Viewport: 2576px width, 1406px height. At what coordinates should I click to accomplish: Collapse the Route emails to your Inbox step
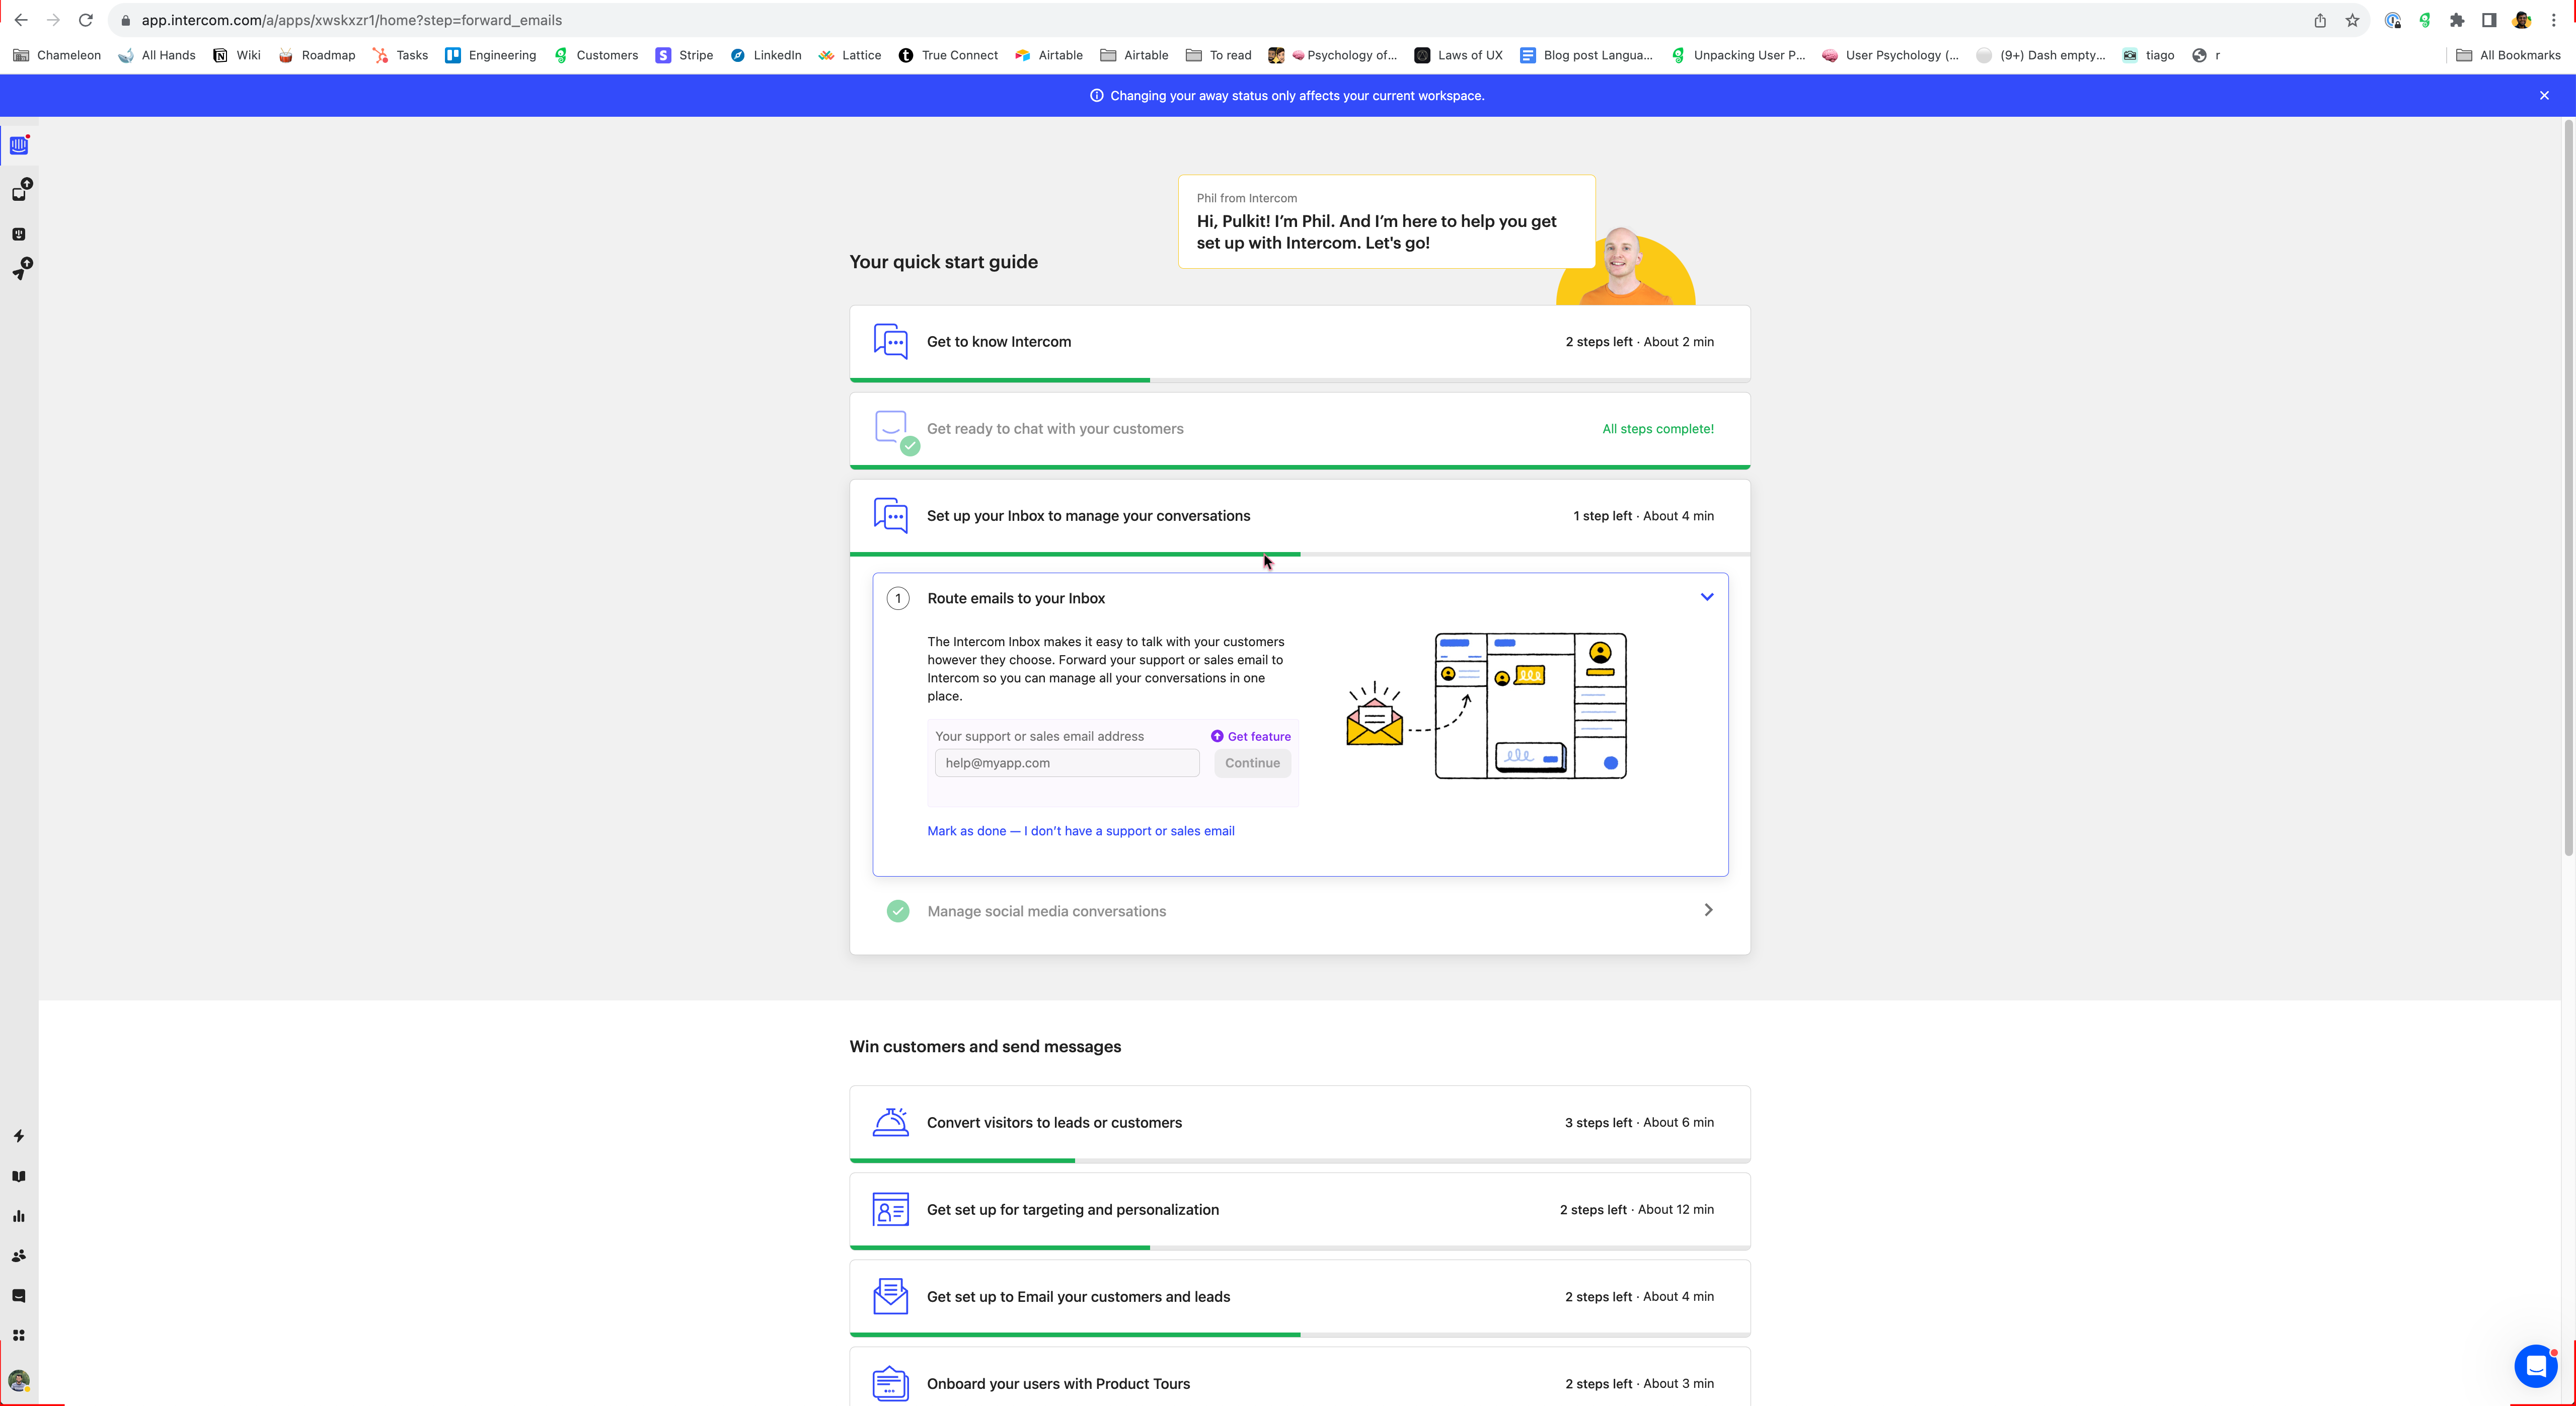pos(1707,597)
